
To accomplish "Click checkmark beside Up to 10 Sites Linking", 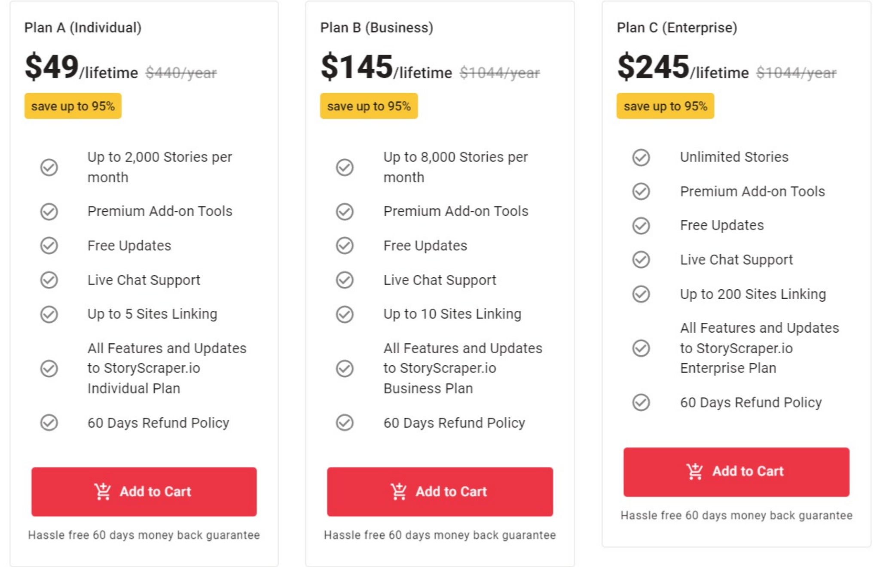I will click(345, 314).
